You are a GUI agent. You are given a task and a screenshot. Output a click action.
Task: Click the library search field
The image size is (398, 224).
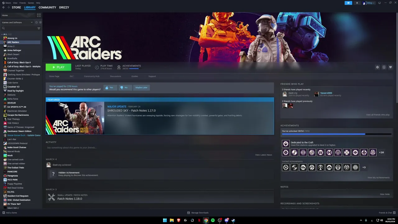(19, 28)
